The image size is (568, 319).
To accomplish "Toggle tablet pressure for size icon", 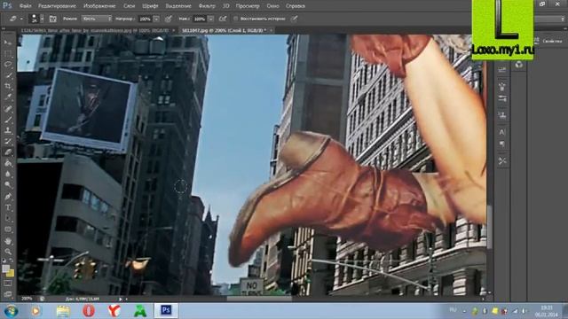I will pyautogui.click(x=294, y=19).
